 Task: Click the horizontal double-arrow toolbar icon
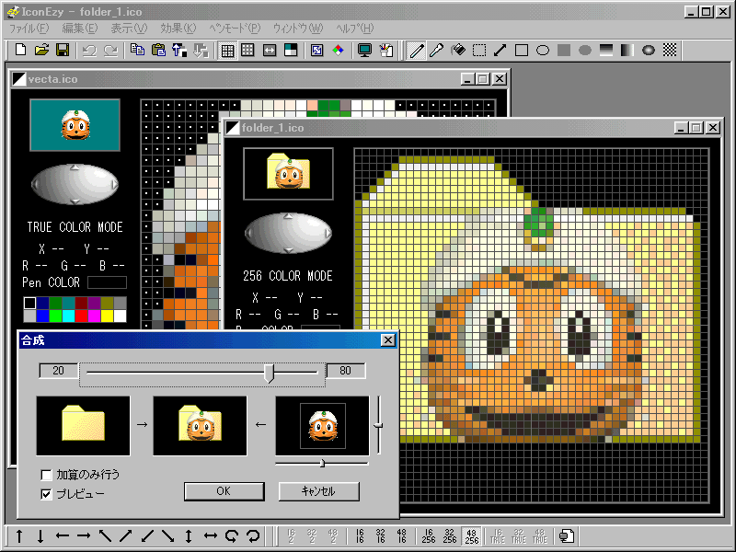click(x=270, y=51)
